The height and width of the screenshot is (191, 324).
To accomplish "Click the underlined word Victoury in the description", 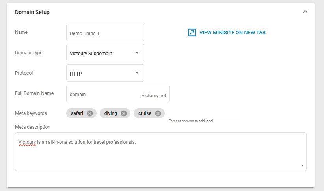I will pos(27,142).
